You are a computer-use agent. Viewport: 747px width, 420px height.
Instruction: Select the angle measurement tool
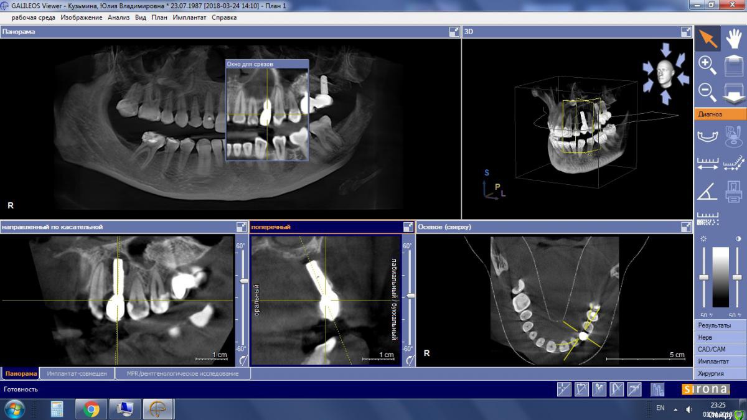point(708,192)
